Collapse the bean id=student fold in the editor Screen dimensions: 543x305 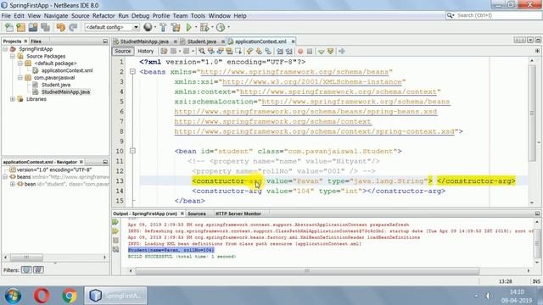(x=132, y=151)
